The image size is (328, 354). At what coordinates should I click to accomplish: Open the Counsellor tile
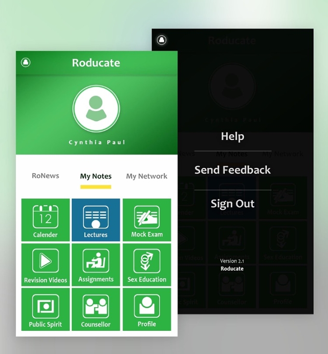coord(96,309)
